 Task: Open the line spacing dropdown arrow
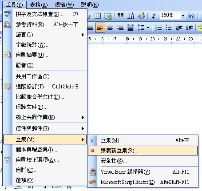148,28
